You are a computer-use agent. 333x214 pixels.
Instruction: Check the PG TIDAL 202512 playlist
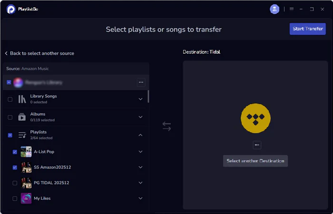[x=15, y=183]
